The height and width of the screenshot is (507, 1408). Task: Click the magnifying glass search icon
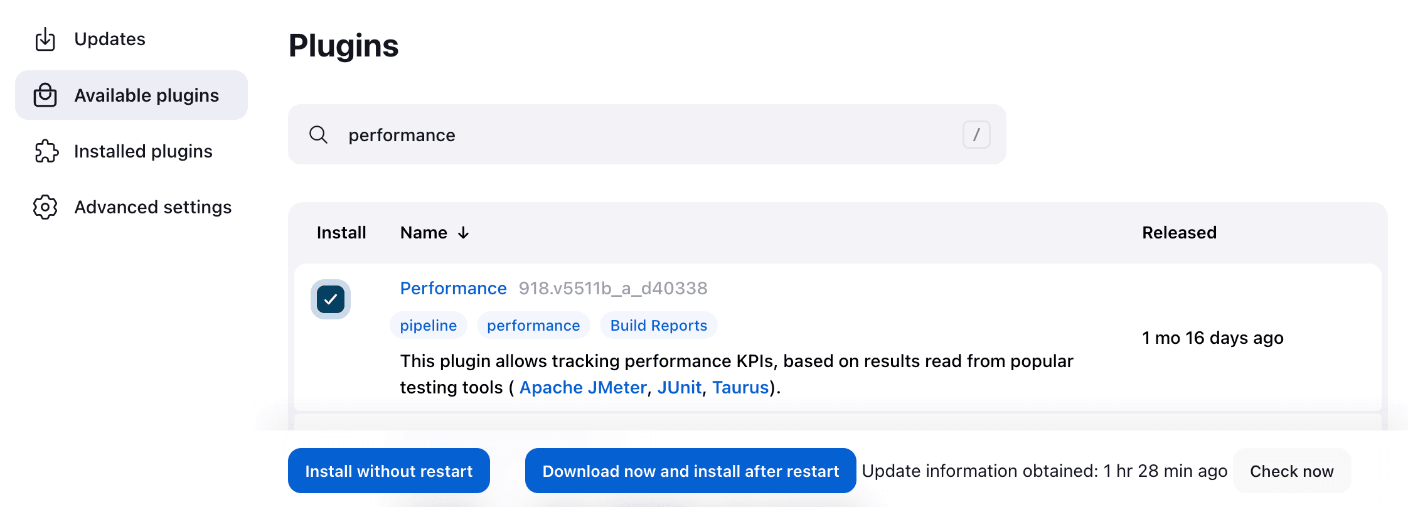click(318, 135)
